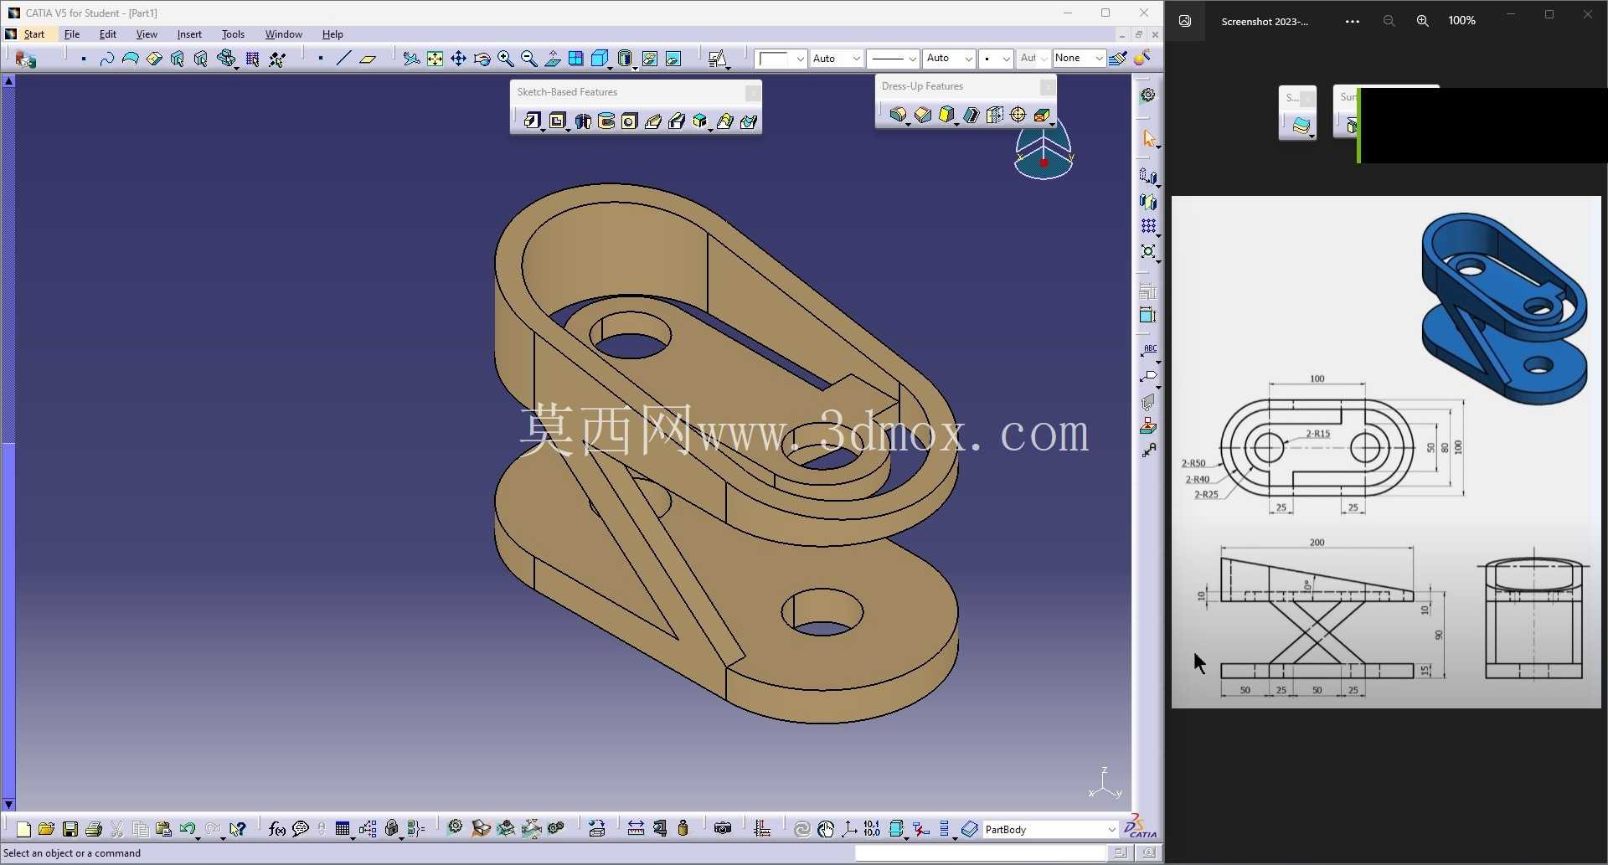Viewport: 1608px width, 865px height.
Task: Select the Hole tool in Sketch-Based Features
Action: click(630, 121)
